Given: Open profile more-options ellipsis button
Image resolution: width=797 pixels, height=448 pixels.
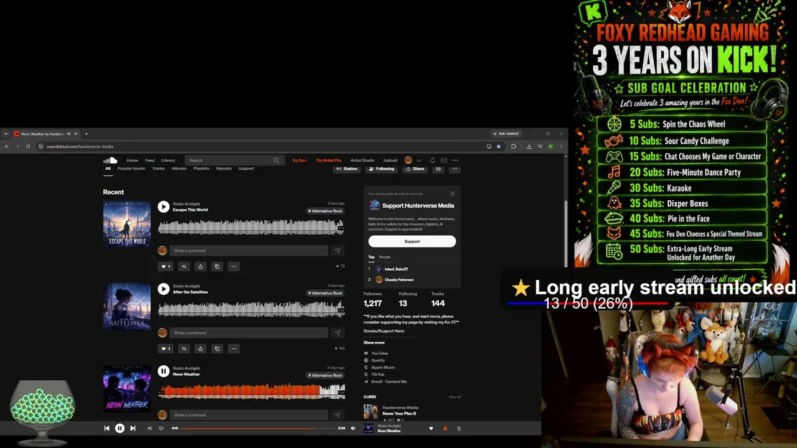Looking at the screenshot, I should point(455,169).
